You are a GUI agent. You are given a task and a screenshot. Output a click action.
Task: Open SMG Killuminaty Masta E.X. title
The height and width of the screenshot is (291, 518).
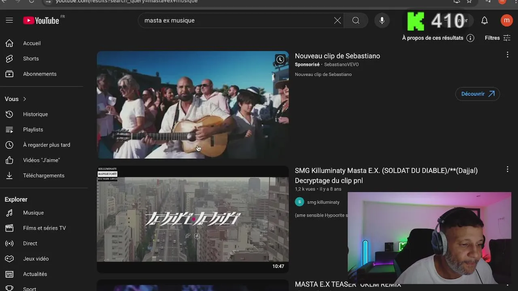[386, 176]
